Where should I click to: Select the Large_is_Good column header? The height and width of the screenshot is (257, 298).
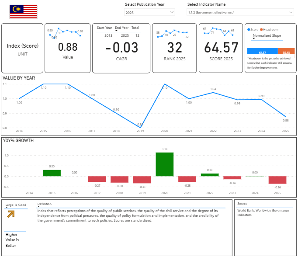(x=16, y=204)
